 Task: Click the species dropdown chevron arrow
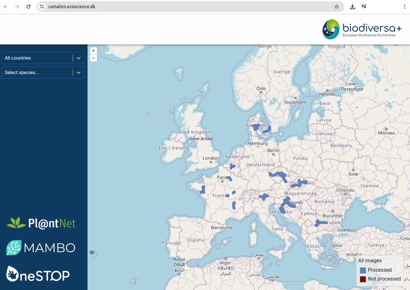[x=79, y=72]
